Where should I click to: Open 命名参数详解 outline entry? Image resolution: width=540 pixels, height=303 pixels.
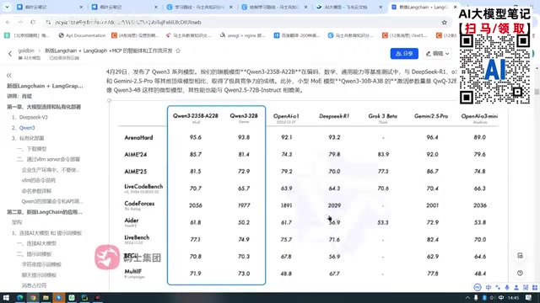point(36,191)
